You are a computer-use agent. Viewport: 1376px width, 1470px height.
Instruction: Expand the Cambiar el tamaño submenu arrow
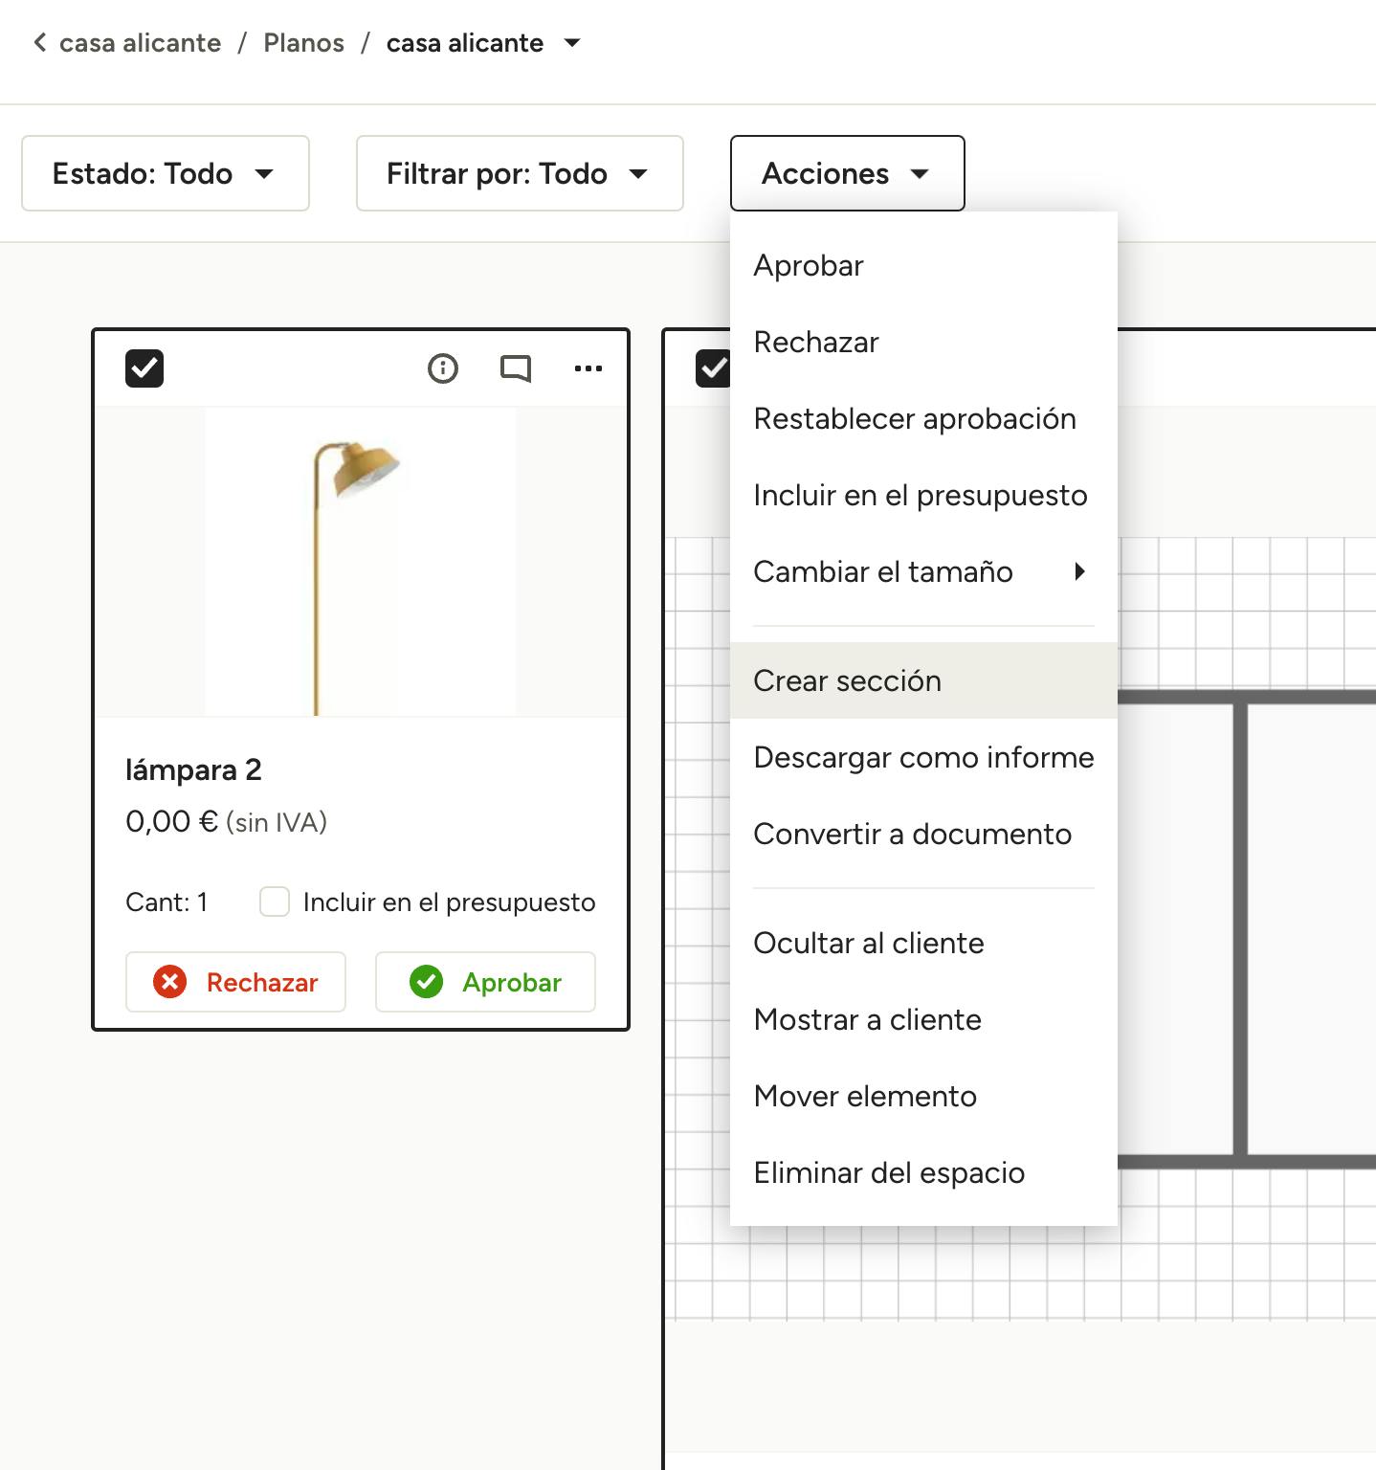1079,572
